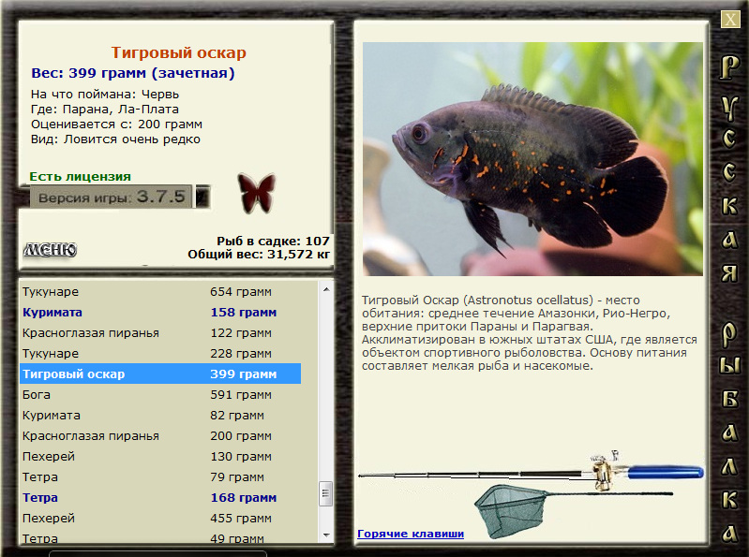Close the window with the X button
The height and width of the screenshot is (557, 749).
730,20
